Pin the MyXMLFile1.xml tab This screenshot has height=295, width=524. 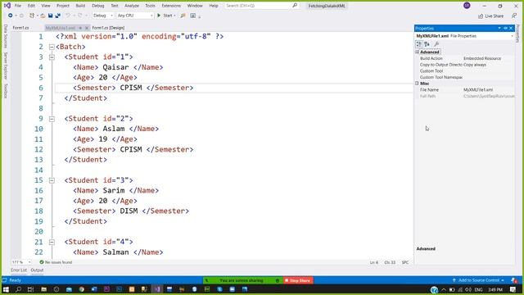pyautogui.click(x=80, y=28)
